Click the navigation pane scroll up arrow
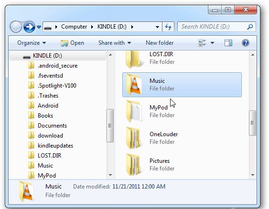The width and height of the screenshot is (269, 209). (110, 55)
